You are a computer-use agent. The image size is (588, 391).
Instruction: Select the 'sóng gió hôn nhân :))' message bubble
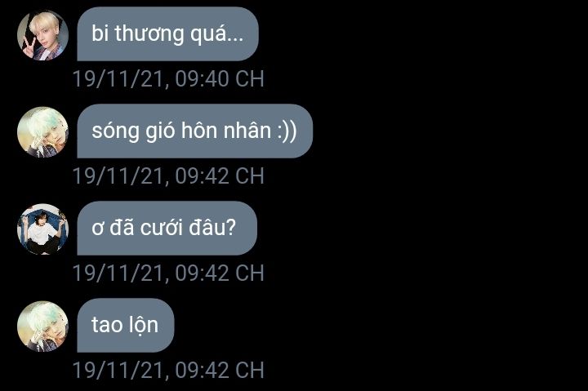pyautogui.click(x=194, y=131)
